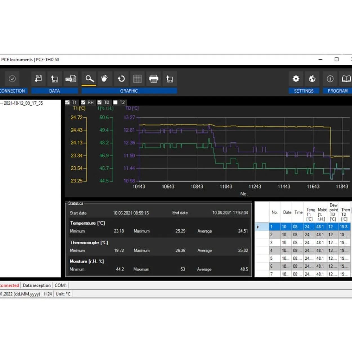The image size is (352, 352).
Task: Click the Unit: °C status bar entry
Action: 63,294
